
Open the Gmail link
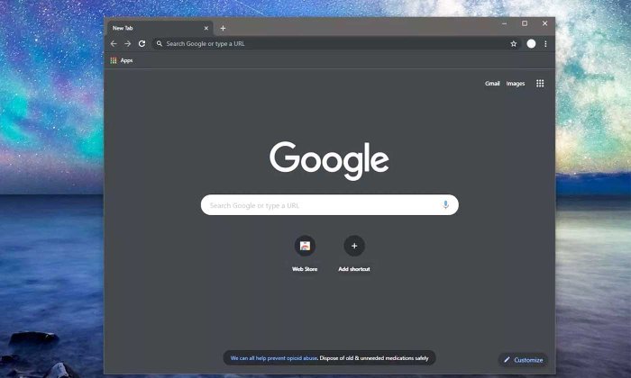(492, 84)
